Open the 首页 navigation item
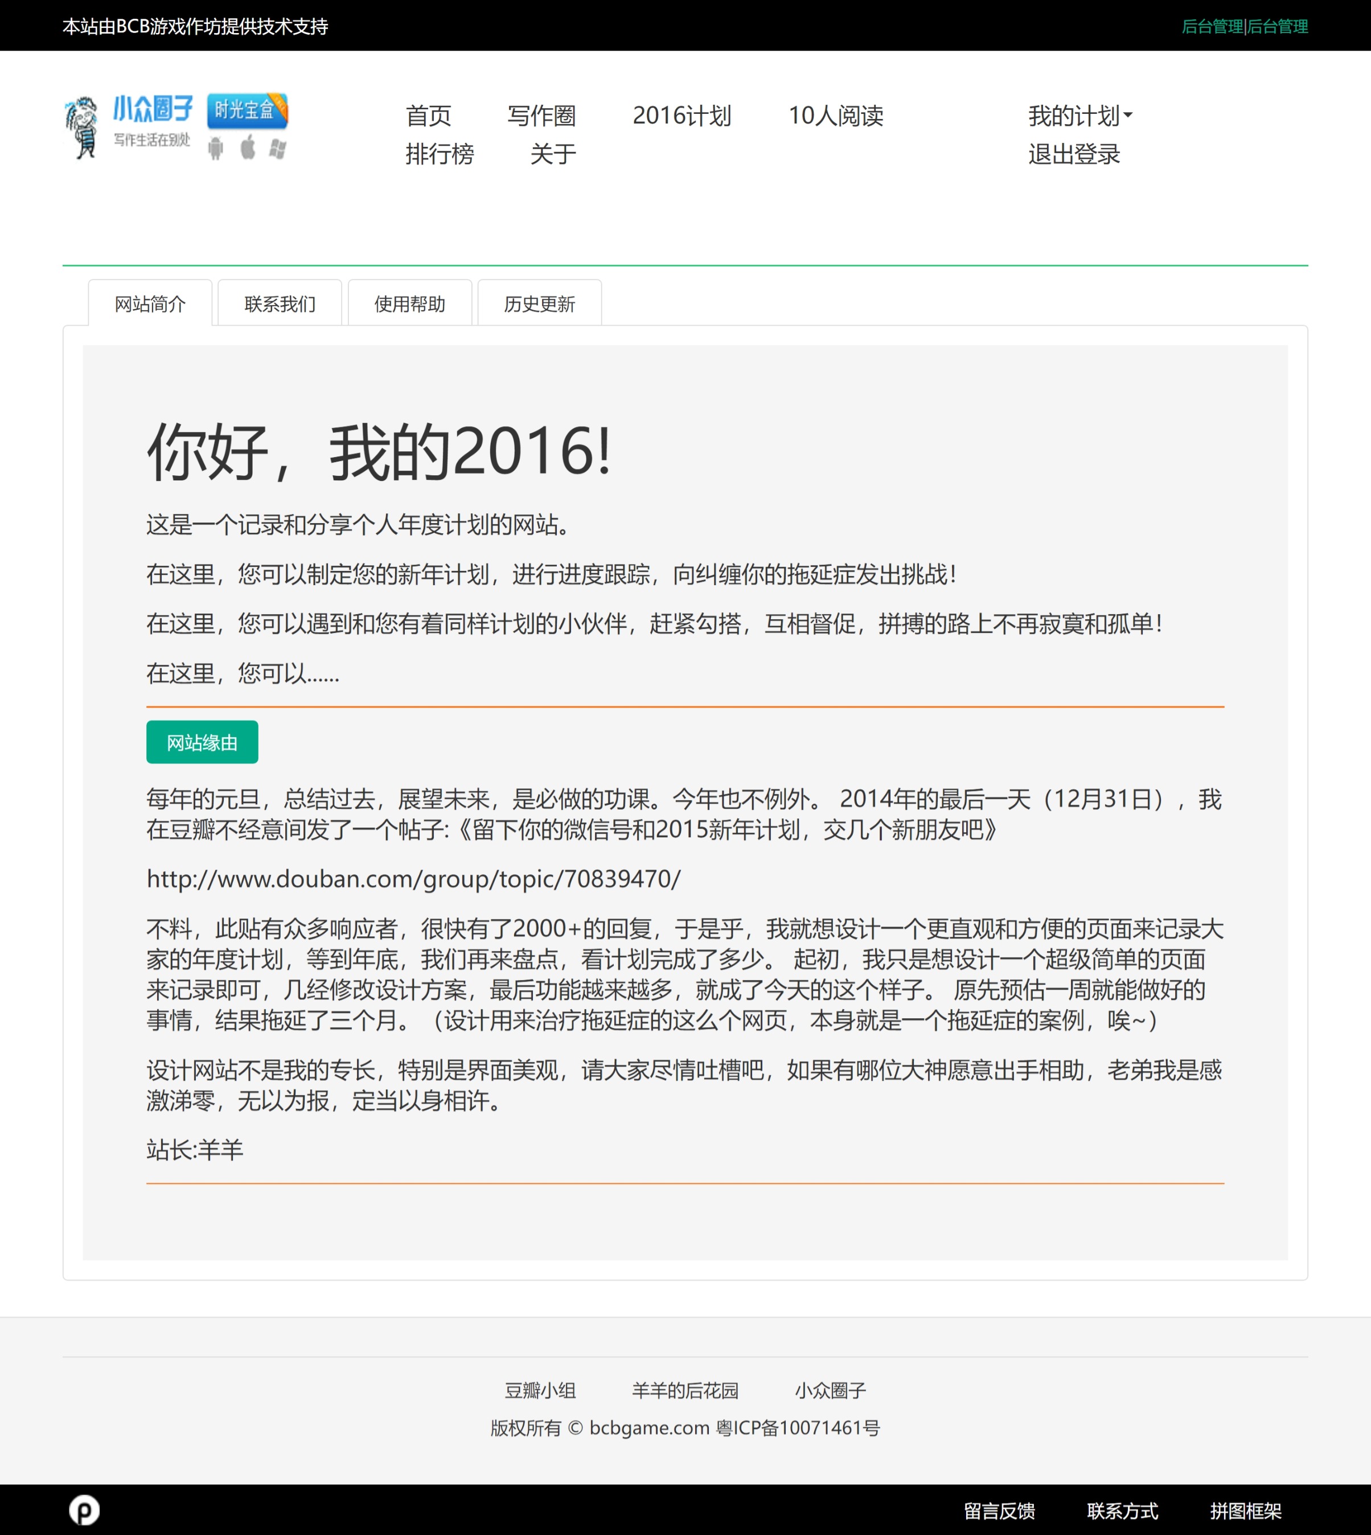This screenshot has width=1371, height=1535. coord(428,116)
